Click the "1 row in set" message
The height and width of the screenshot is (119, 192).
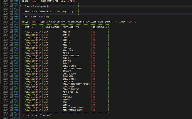(36, 17)
